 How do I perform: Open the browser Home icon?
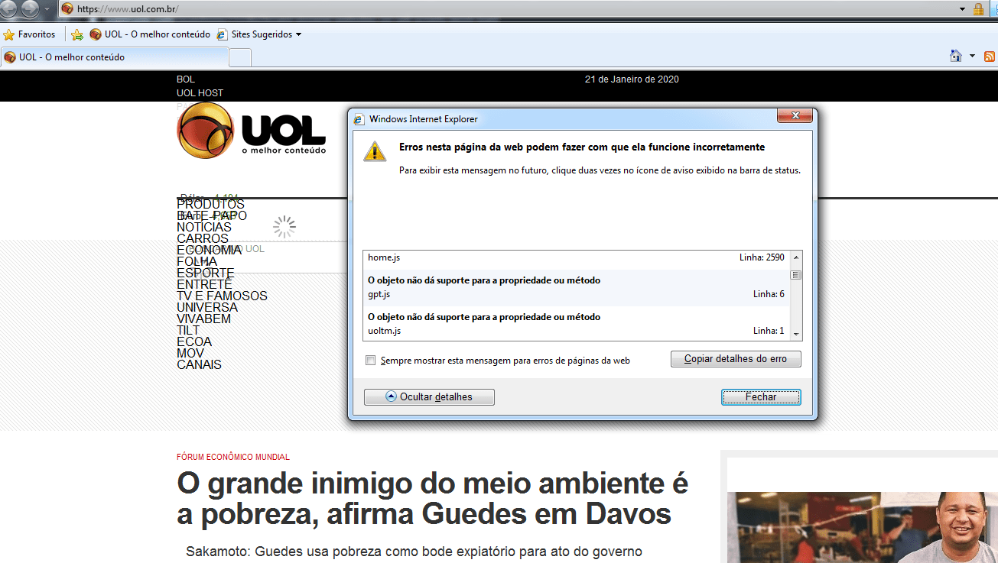click(955, 56)
